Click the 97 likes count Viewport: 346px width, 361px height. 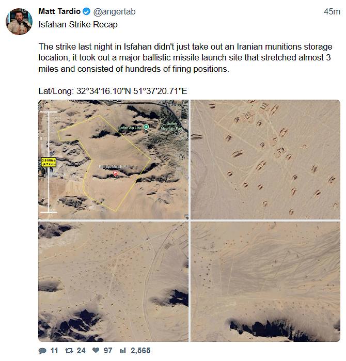[108, 351]
